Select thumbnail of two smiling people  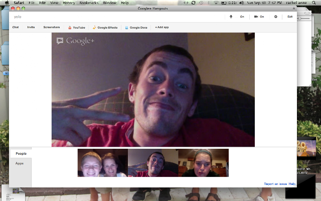[x=102, y=163]
